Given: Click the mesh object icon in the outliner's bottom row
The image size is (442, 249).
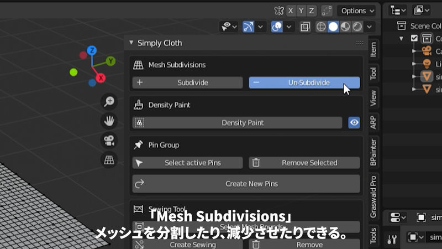Looking at the screenshot, I should coord(427,89).
